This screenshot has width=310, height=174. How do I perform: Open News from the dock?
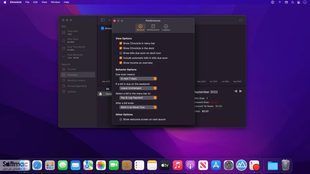(203, 165)
